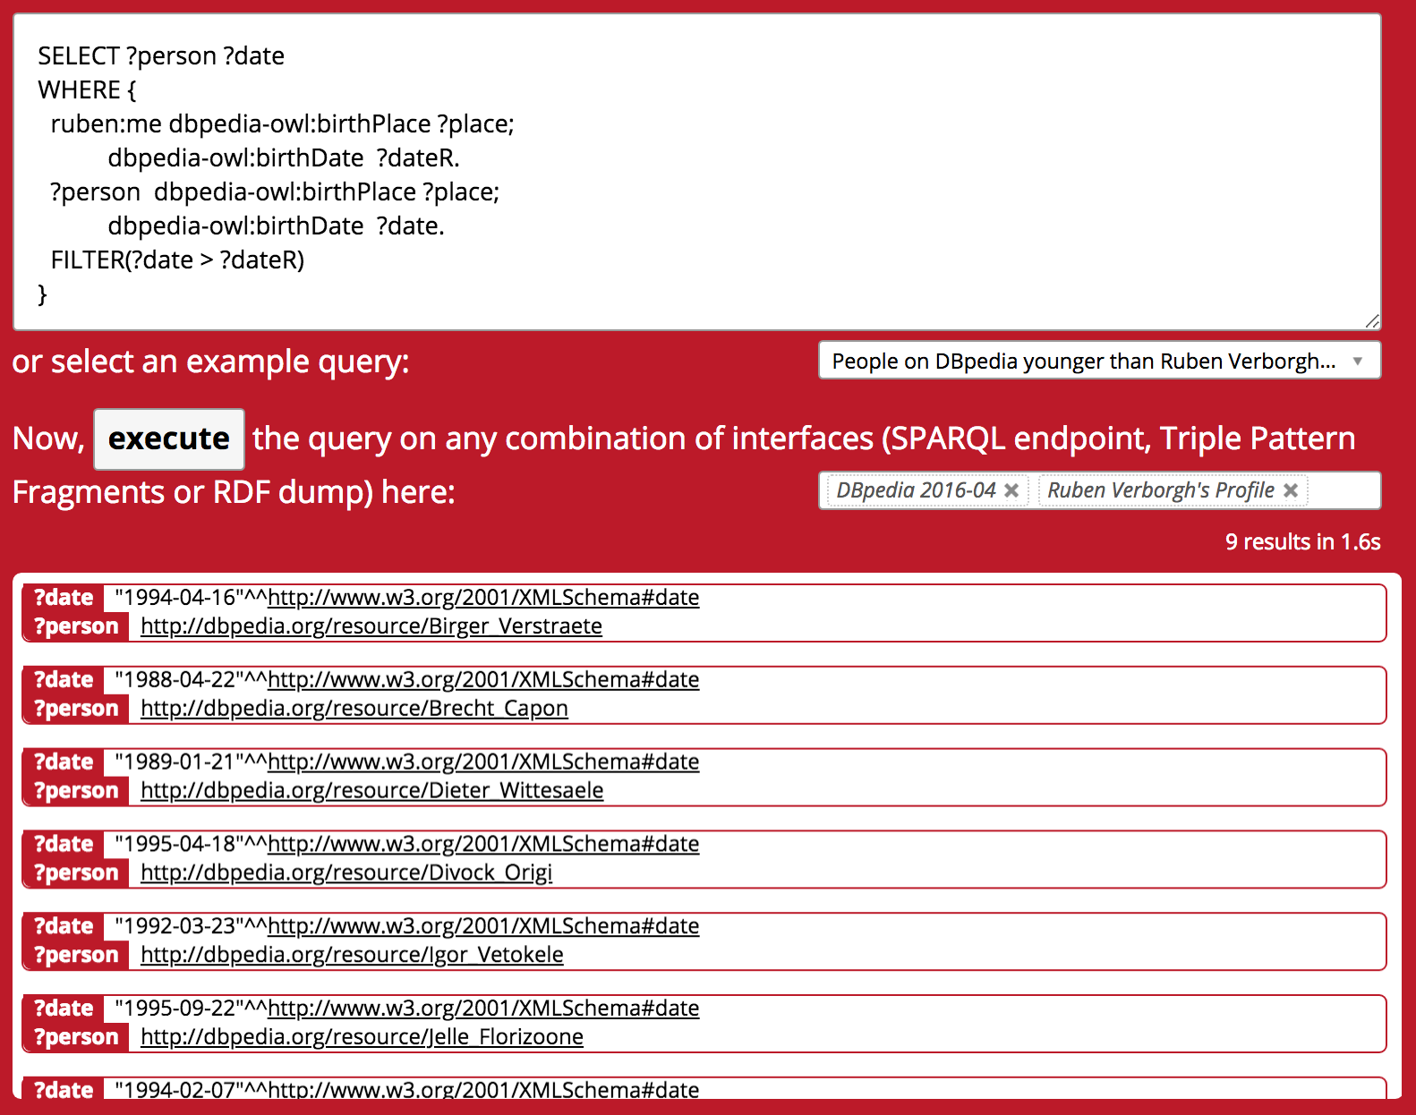Image resolution: width=1416 pixels, height=1115 pixels.
Task: Select the 'People on DBpedia younger than Ruben Verborgh…' option text
Action: click(x=1084, y=361)
